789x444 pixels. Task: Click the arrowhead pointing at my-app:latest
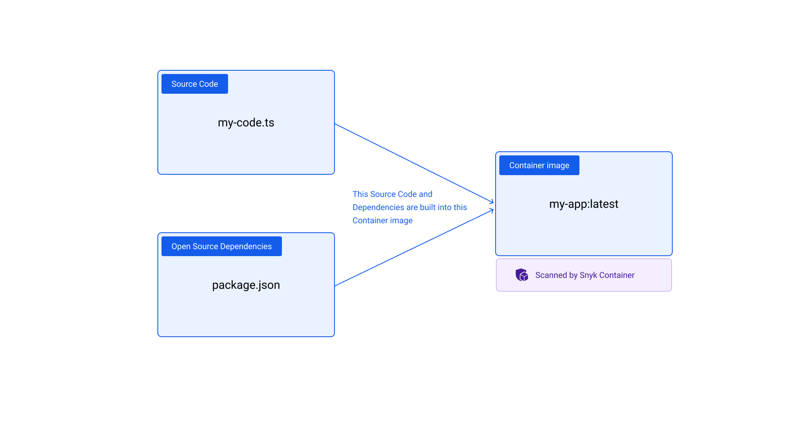pyautogui.click(x=491, y=203)
